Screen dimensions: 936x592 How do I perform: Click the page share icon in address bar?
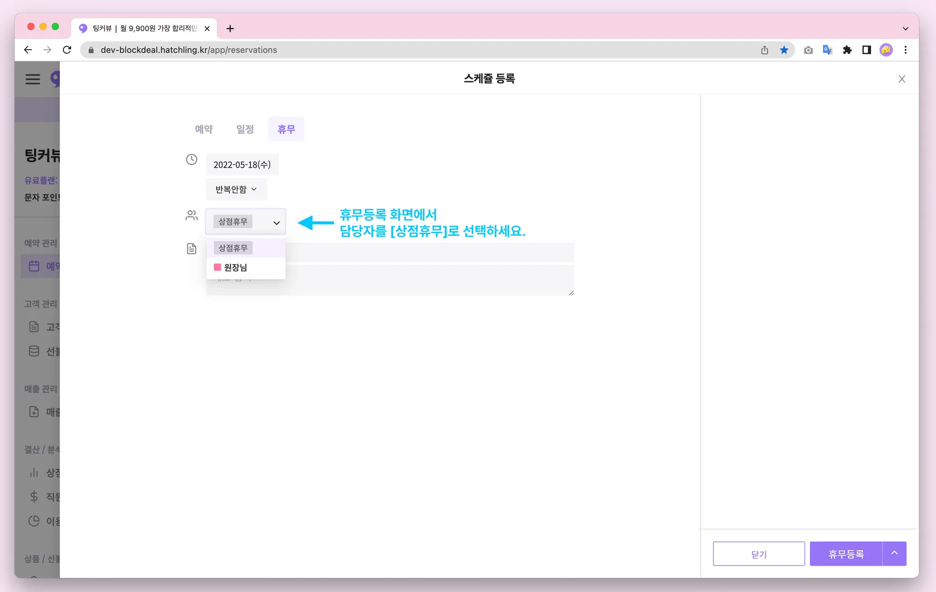tap(765, 50)
